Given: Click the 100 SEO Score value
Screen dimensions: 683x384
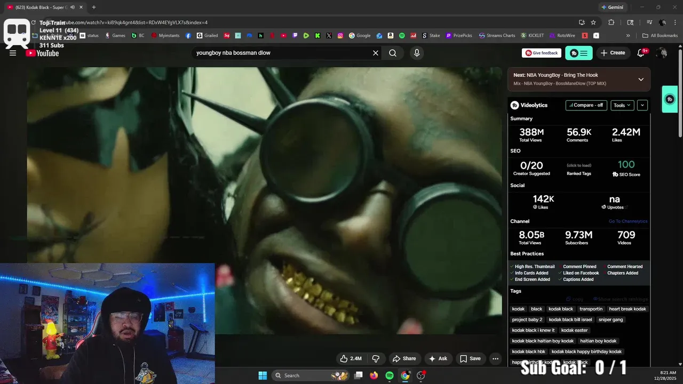Looking at the screenshot, I should click(x=626, y=165).
